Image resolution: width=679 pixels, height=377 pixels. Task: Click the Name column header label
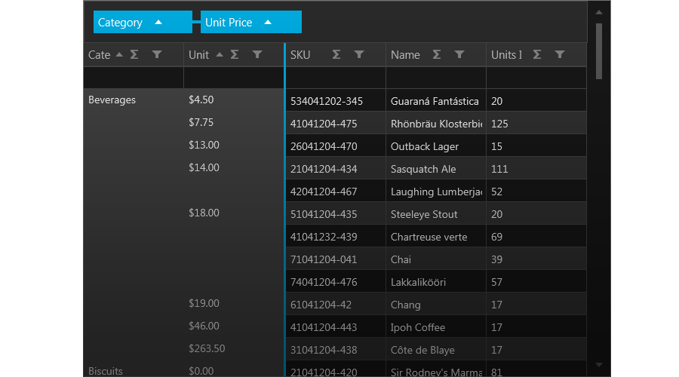[405, 55]
